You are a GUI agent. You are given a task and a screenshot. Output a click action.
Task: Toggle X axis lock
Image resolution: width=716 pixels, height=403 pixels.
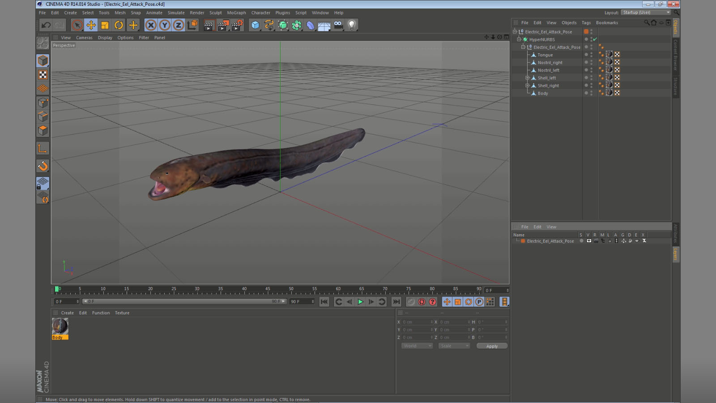151,25
